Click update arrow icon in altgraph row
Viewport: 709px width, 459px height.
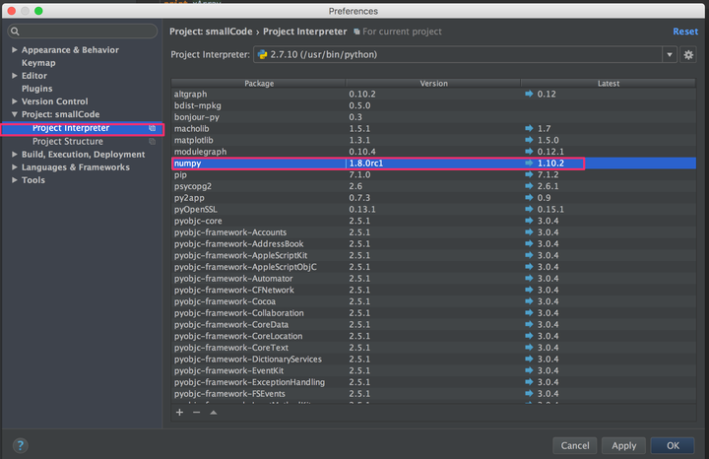click(529, 94)
